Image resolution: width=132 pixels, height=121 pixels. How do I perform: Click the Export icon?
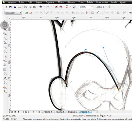[61, 7]
